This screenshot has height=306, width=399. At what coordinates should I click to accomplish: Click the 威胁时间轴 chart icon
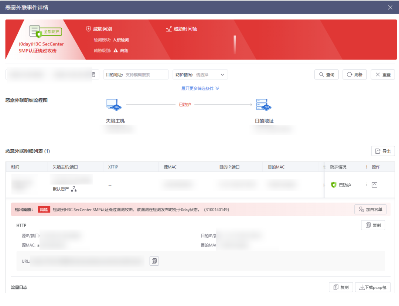pyautogui.click(x=169, y=29)
